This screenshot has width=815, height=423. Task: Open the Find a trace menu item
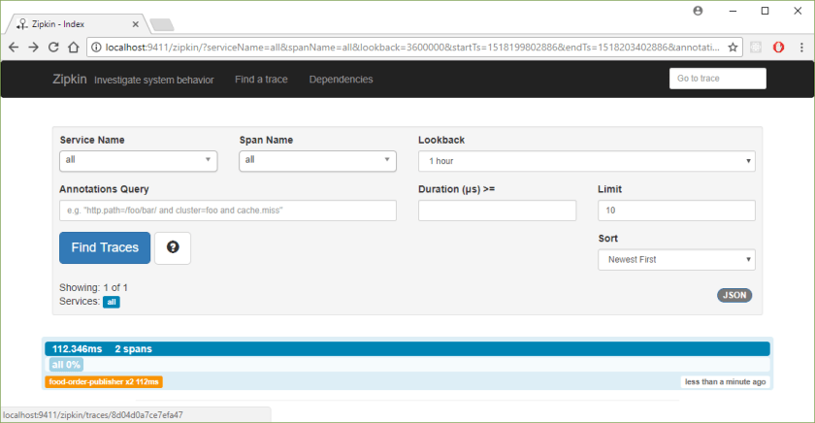pos(261,80)
